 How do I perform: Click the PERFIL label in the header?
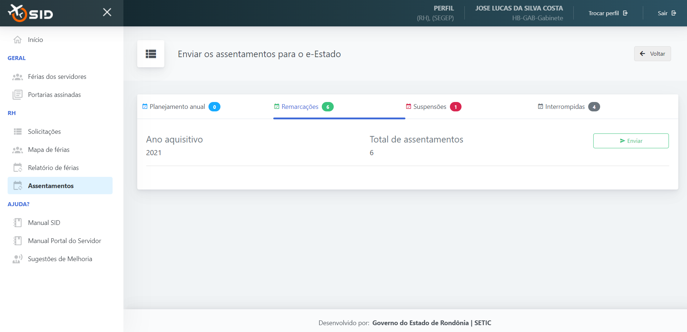coord(444,8)
